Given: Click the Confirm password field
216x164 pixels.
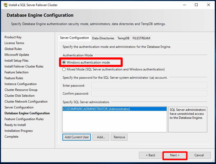Looking at the screenshot, I should click(149, 94).
